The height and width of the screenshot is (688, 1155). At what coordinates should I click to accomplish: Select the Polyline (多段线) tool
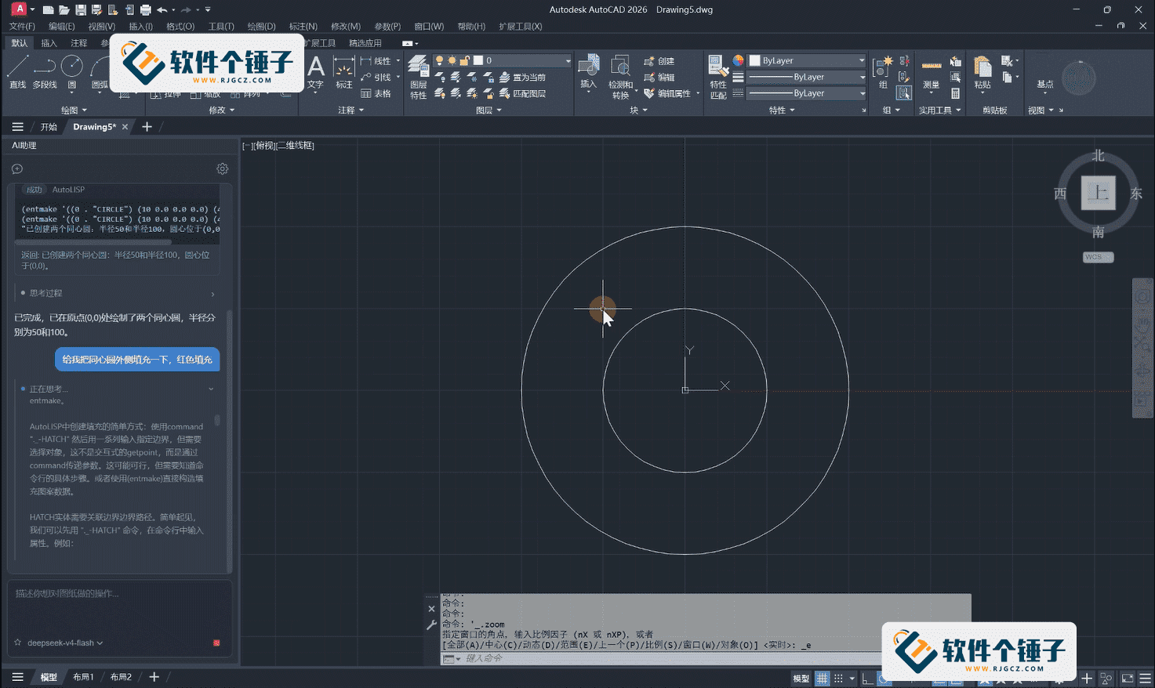pos(45,72)
